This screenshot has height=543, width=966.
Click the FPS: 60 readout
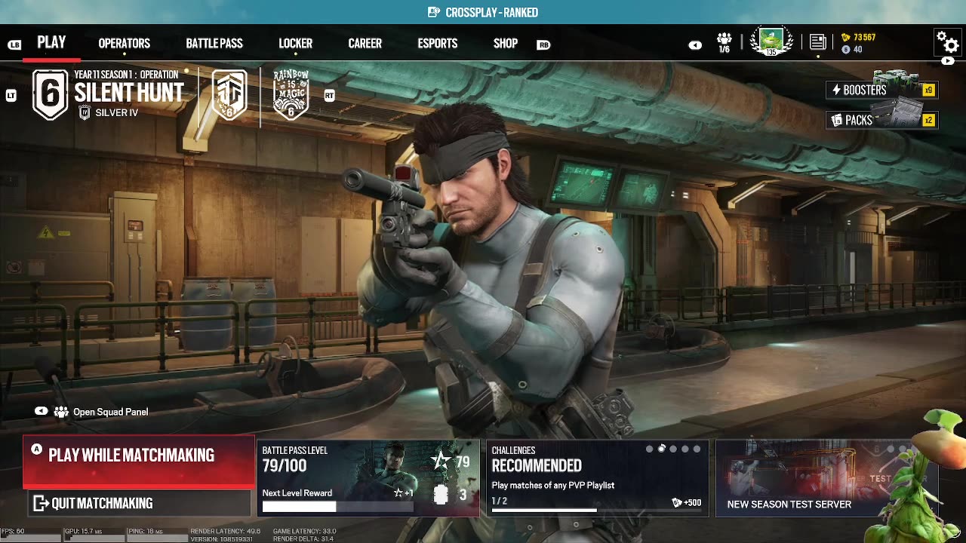pos(13,532)
